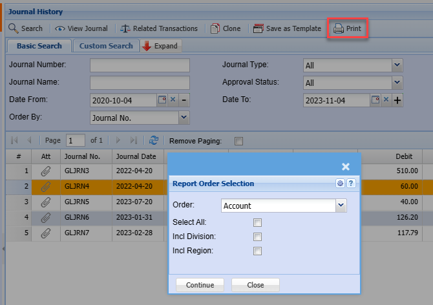This screenshot has height=305, width=433.
Task: Open the Date To calendar picker
Action: [x=375, y=100]
